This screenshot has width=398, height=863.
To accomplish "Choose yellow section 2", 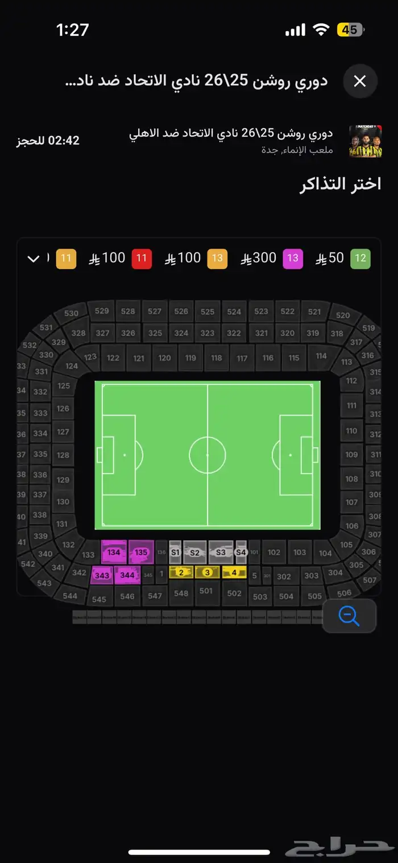I will pos(181,572).
